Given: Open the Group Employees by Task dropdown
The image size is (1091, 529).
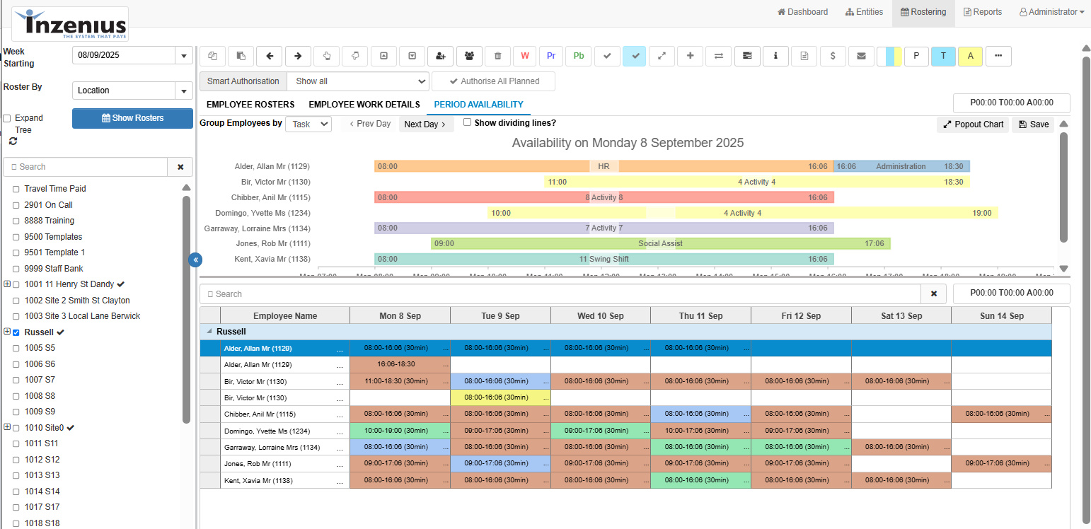Looking at the screenshot, I should (x=308, y=124).
